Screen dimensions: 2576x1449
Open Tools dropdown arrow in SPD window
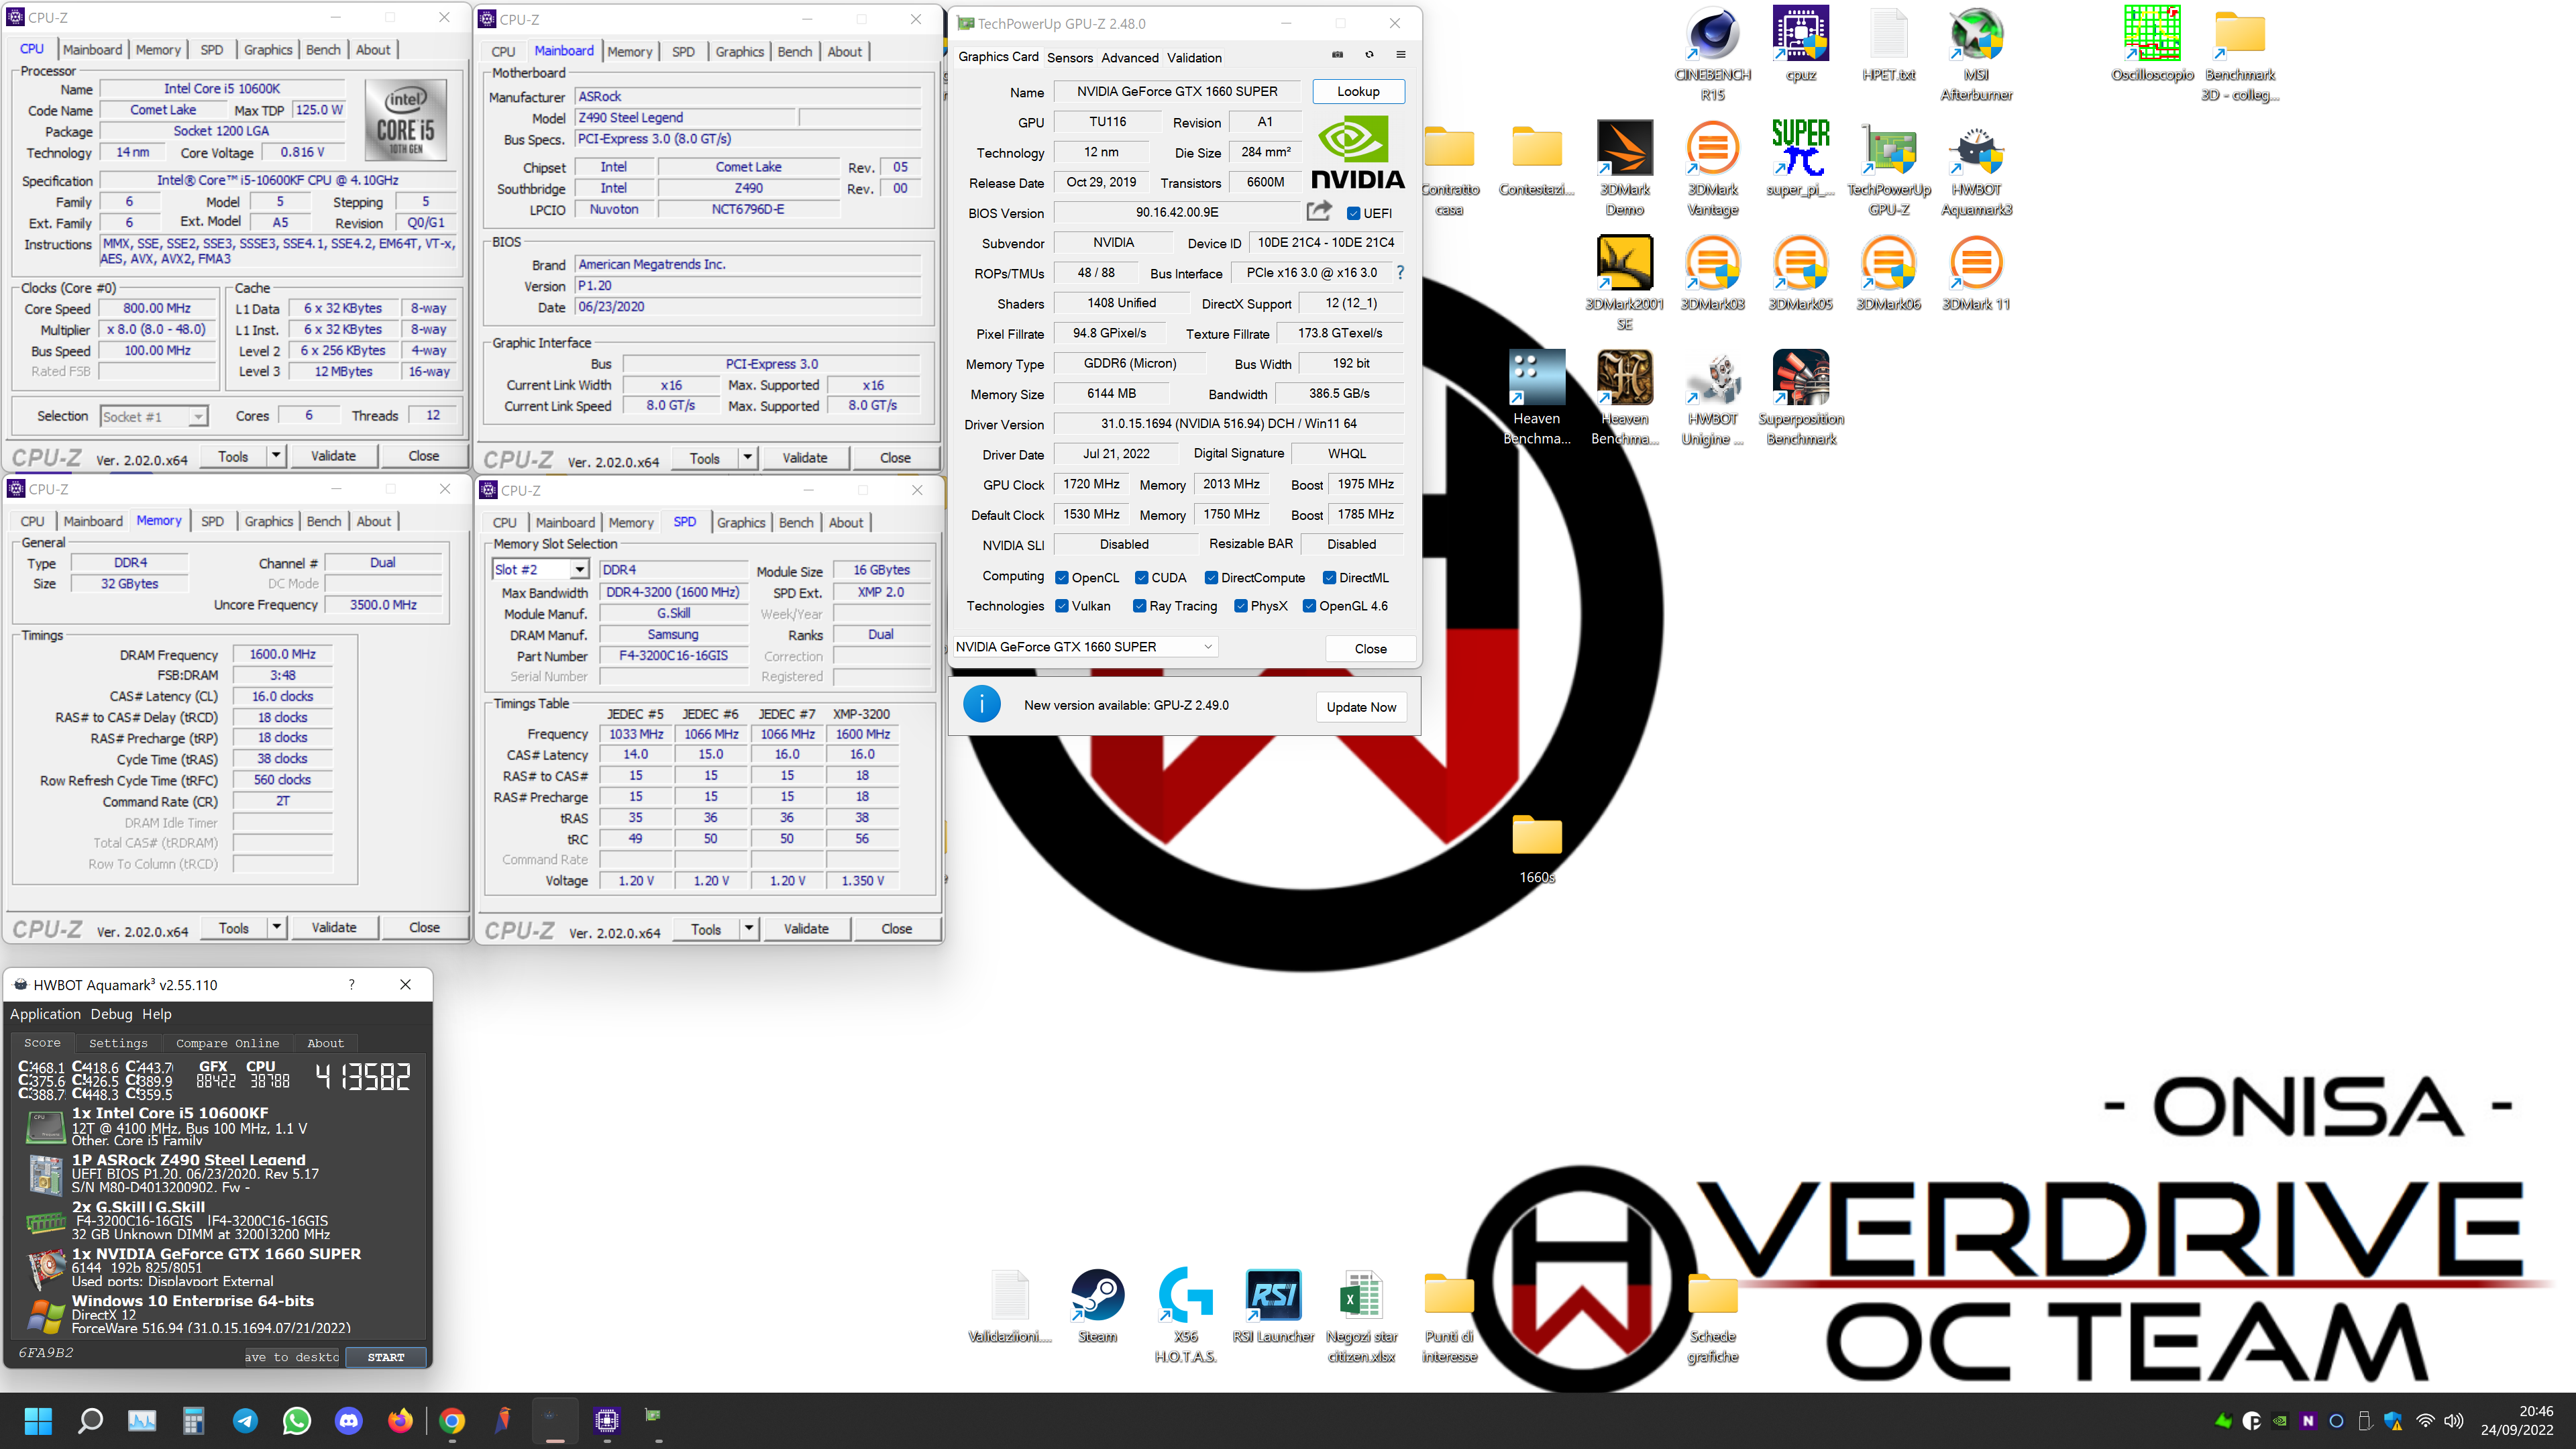[748, 929]
